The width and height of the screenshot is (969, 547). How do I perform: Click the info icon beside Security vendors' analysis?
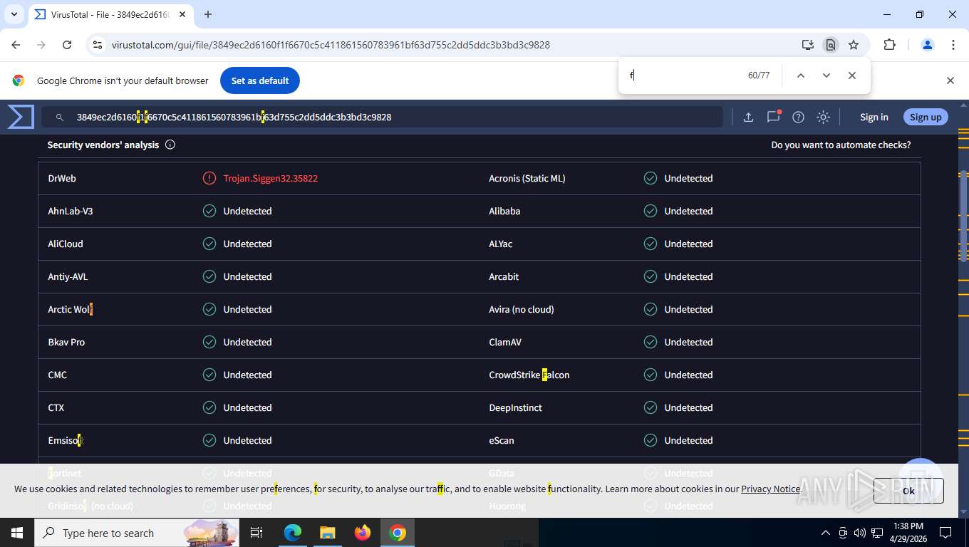170,145
